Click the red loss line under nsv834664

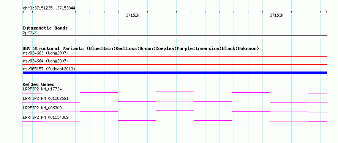pos(175,64)
